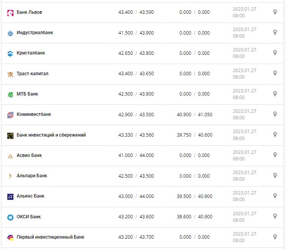Click the map pin for Банк Львов
This screenshot has width=286, height=249.
click(x=275, y=12)
